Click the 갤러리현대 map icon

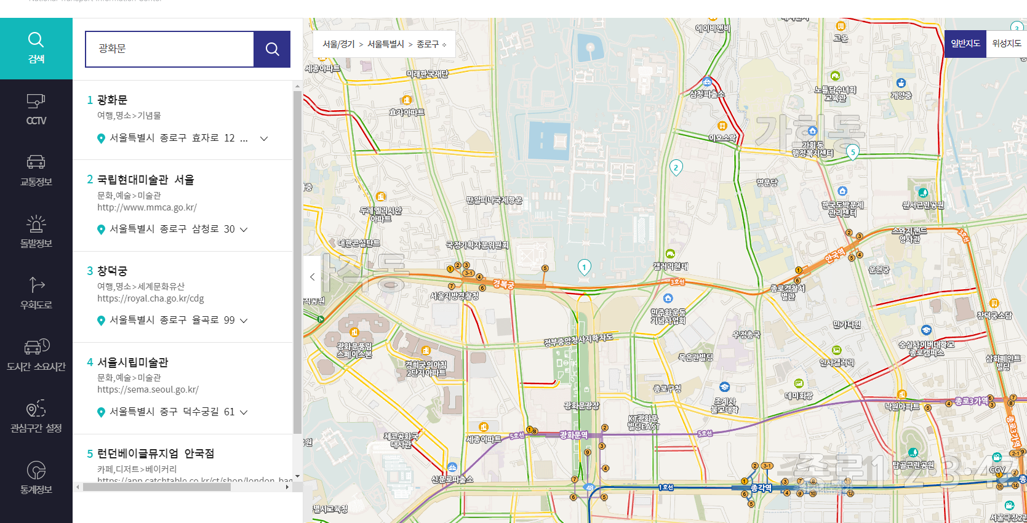point(670,254)
